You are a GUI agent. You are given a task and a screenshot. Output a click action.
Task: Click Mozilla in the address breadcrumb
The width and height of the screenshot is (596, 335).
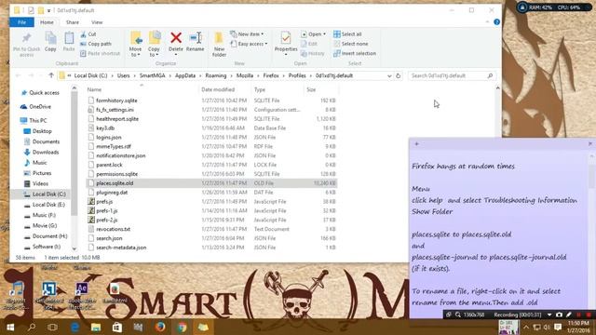pos(245,75)
